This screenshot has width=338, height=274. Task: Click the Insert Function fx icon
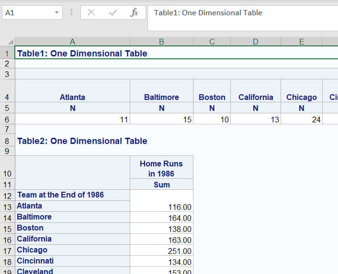coord(135,13)
